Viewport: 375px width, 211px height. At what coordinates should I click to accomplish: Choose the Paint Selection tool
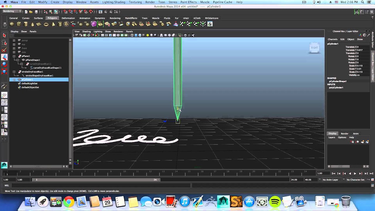point(4,50)
